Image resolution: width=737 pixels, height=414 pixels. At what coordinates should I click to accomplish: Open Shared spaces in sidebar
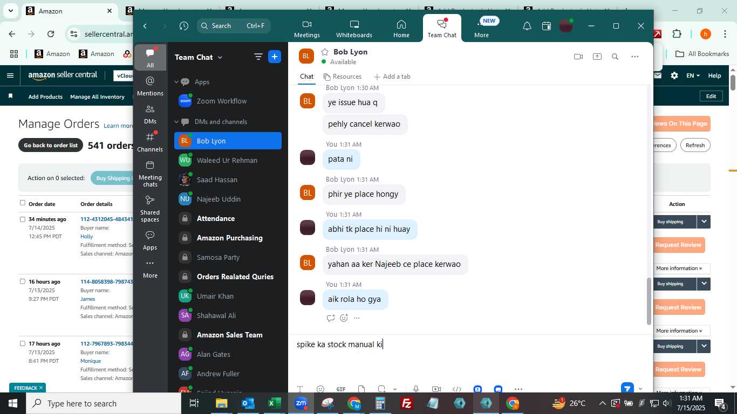[150, 209]
